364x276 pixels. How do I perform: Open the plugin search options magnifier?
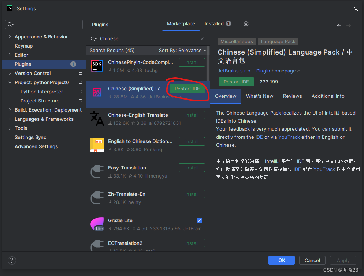pyautogui.click(x=93, y=39)
